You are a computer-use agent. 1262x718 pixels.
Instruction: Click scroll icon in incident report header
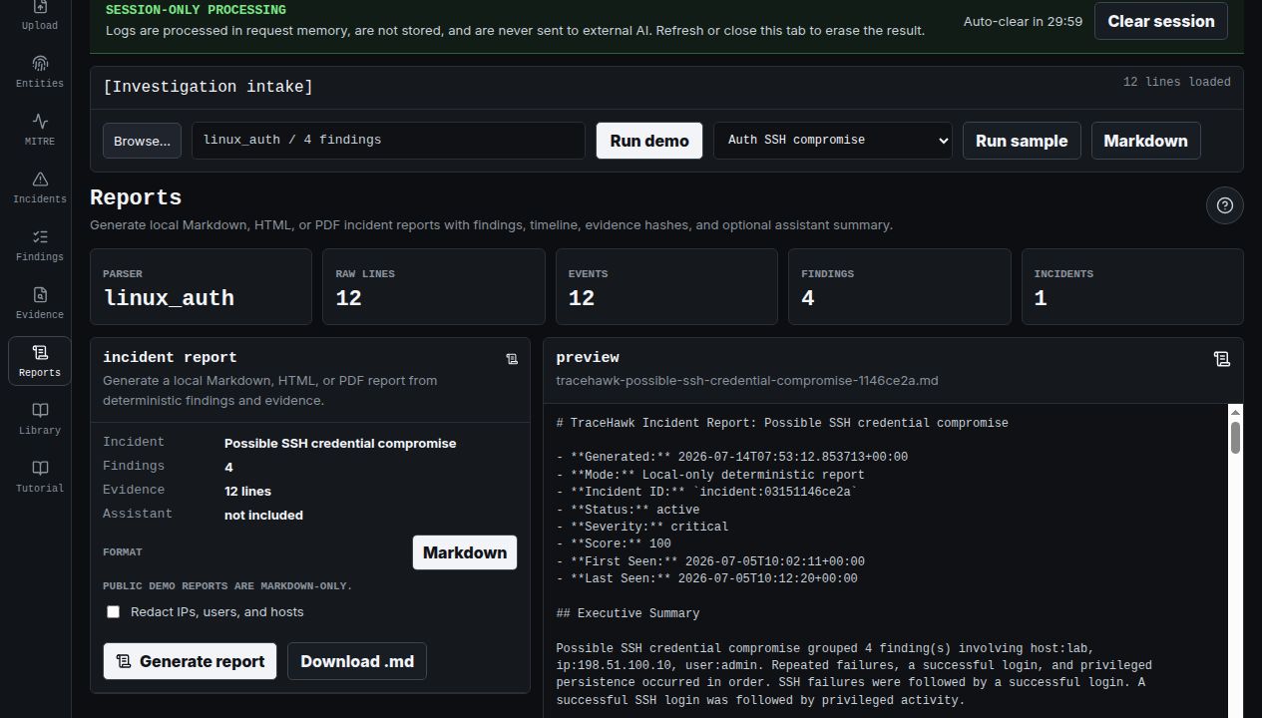[x=512, y=359]
